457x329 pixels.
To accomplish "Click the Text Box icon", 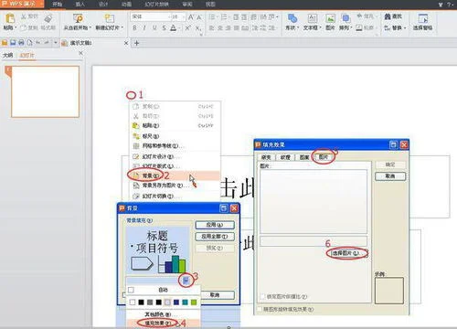I will [x=312, y=18].
